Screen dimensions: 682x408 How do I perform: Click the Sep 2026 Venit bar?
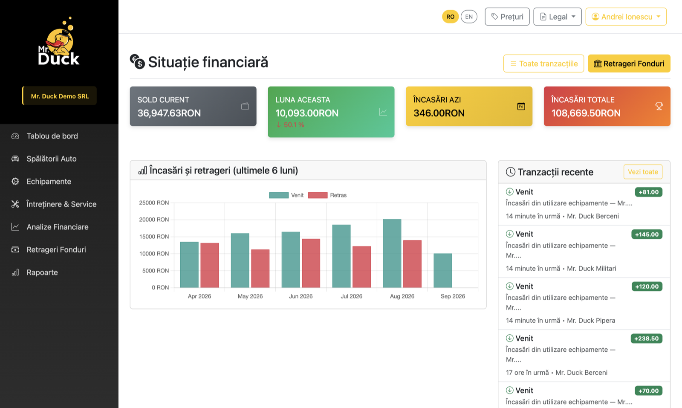coord(443,270)
